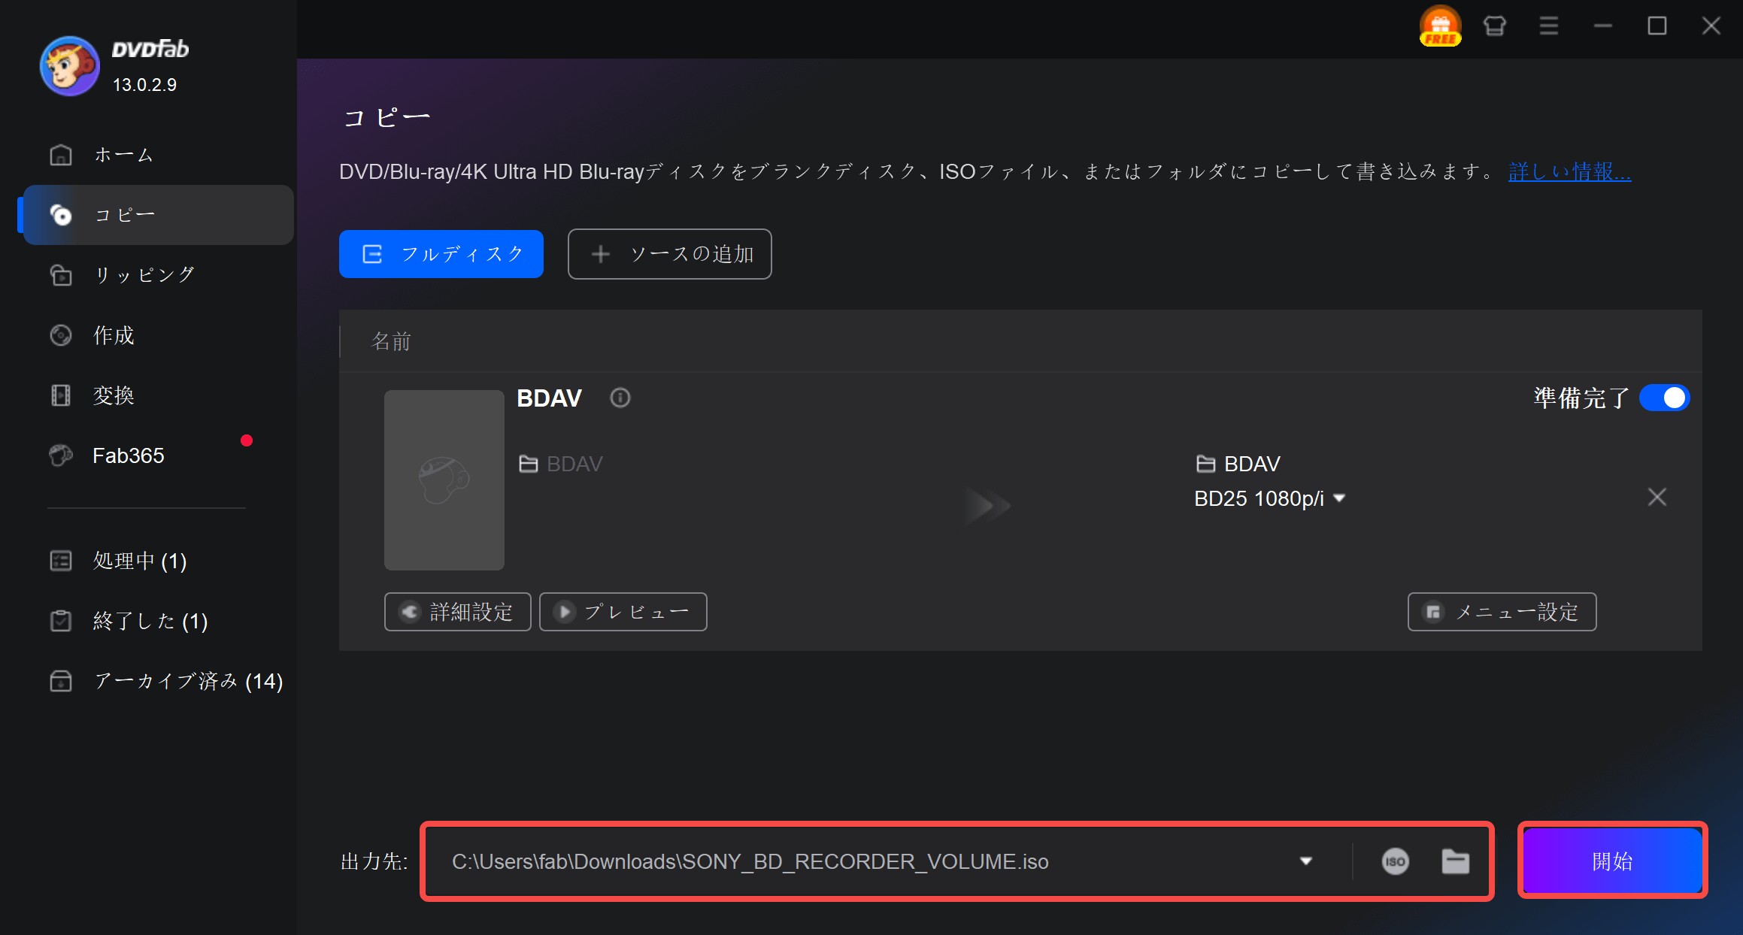
Task: Open Fab365 in the sidebar
Action: point(158,455)
